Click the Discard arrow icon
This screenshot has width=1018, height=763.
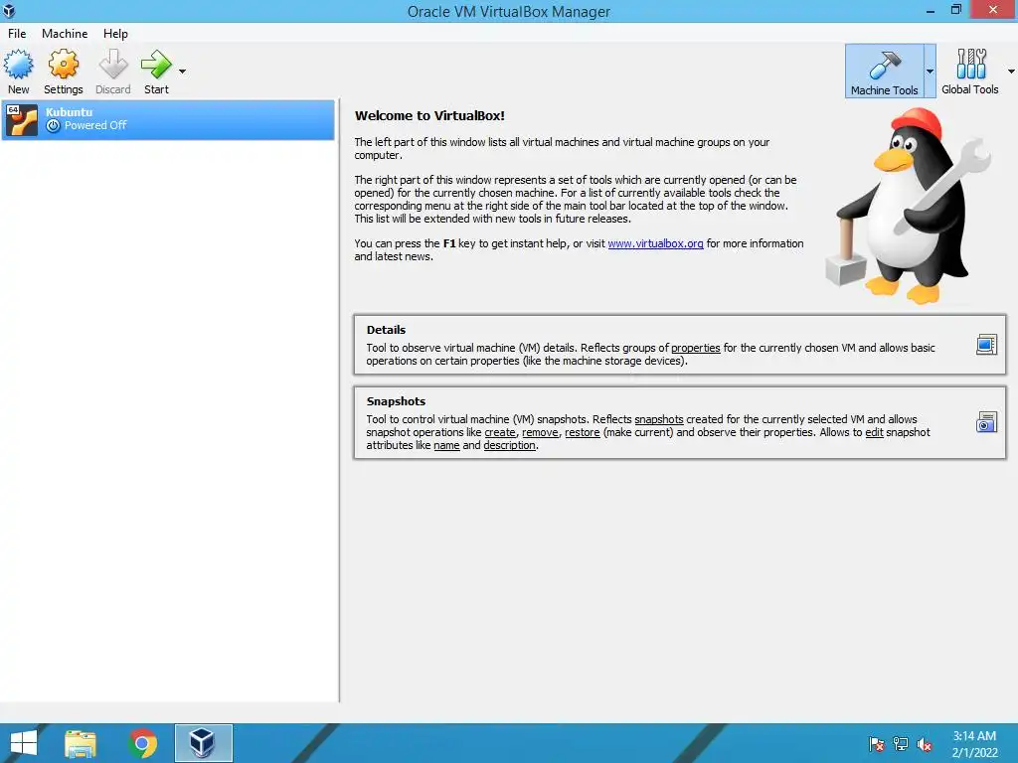coord(113,65)
